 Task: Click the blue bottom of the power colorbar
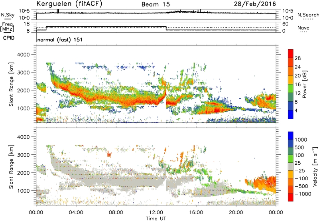[x=291, y=115]
